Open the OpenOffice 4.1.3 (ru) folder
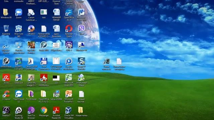 [43, 94]
